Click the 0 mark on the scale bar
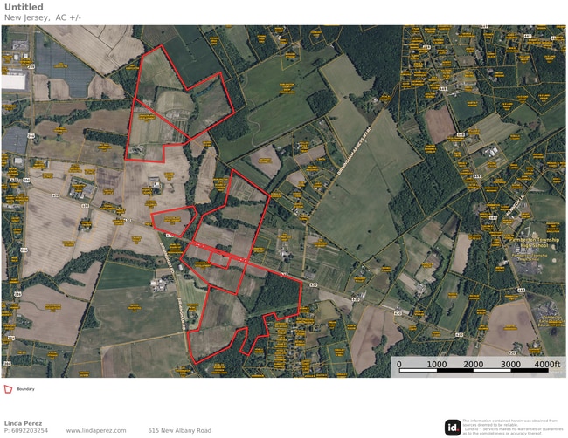 point(399,364)
